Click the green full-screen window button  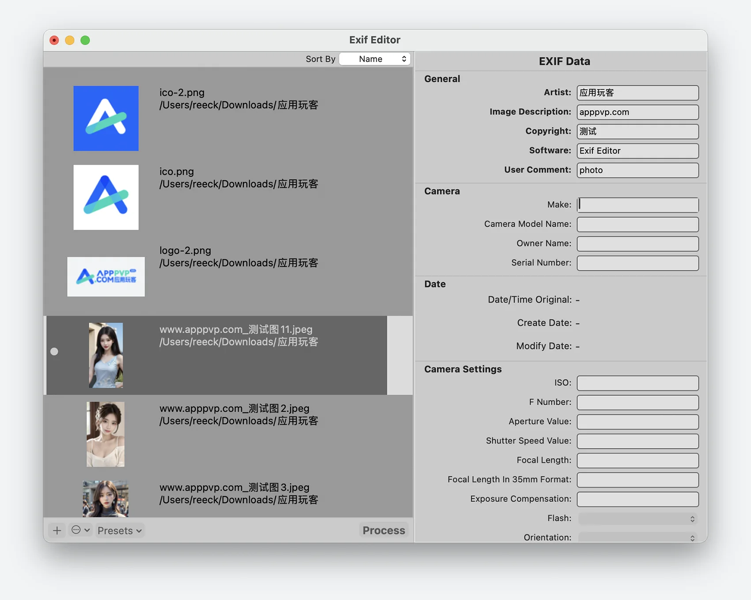[85, 40]
